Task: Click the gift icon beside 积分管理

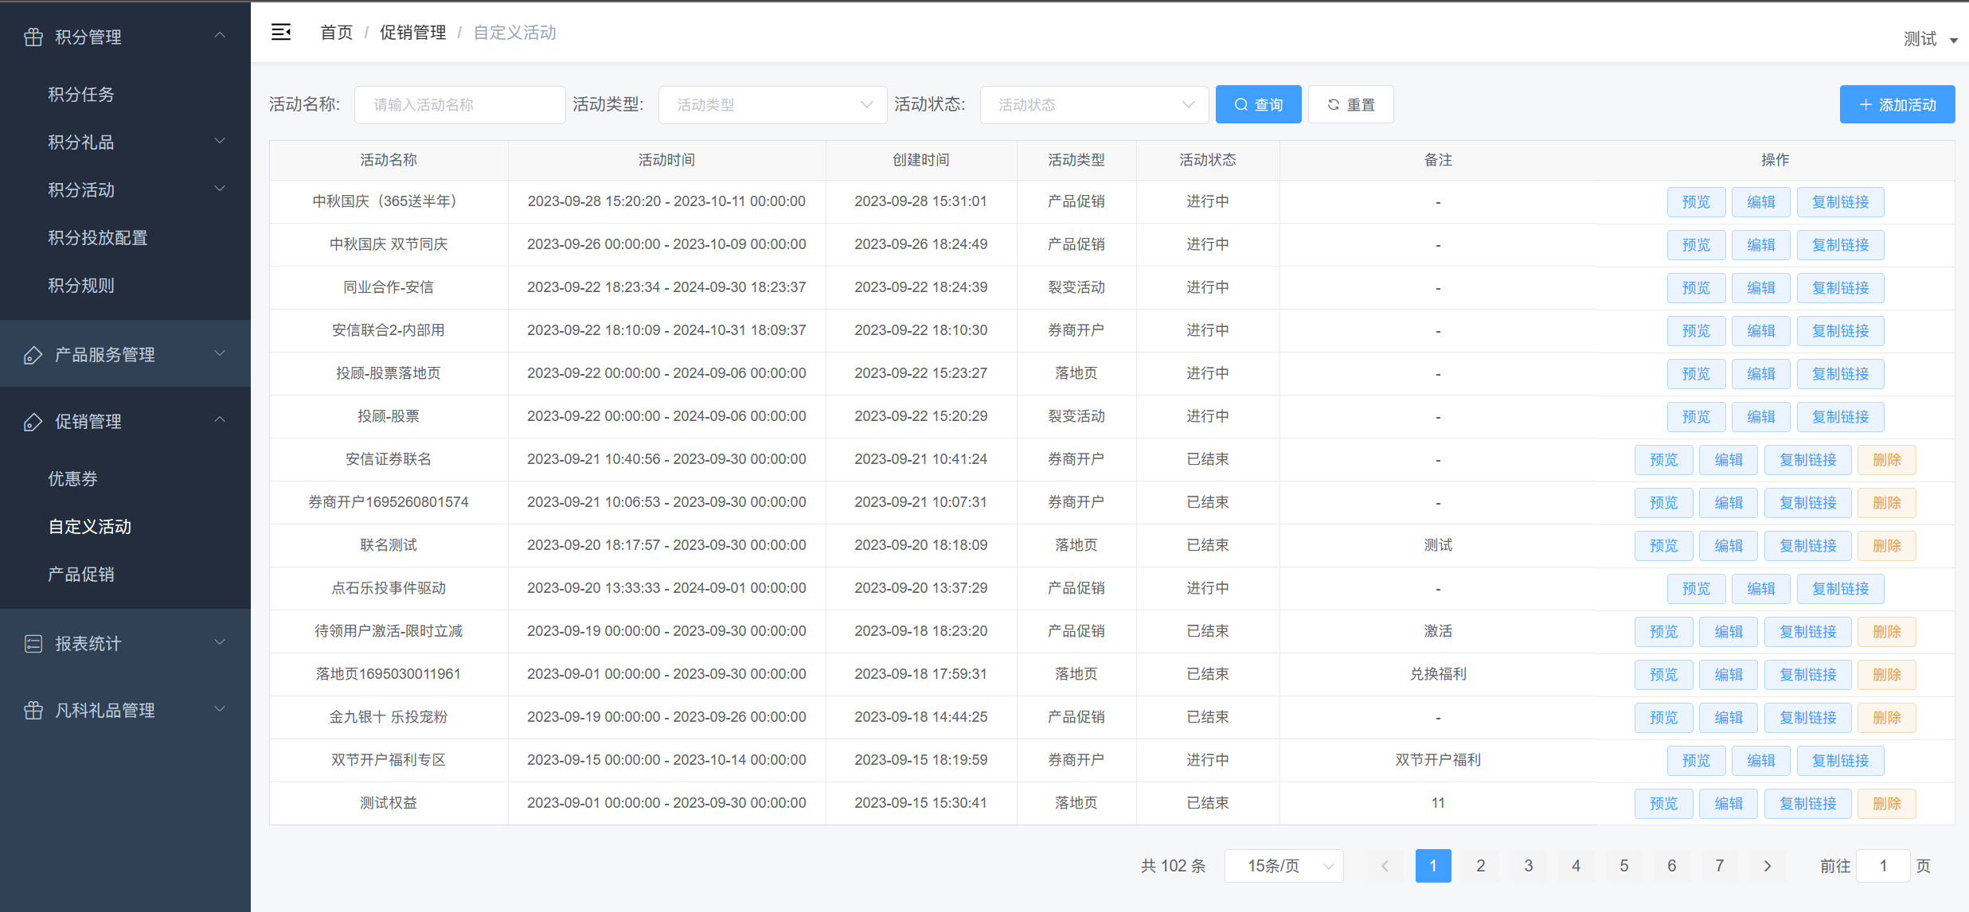Action: click(33, 37)
